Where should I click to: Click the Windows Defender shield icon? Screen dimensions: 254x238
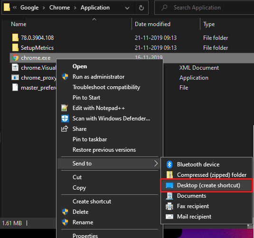pyautogui.click(x=65, y=119)
